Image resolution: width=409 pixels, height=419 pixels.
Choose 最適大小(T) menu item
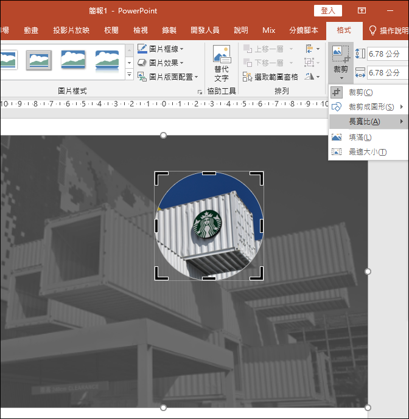click(x=368, y=152)
